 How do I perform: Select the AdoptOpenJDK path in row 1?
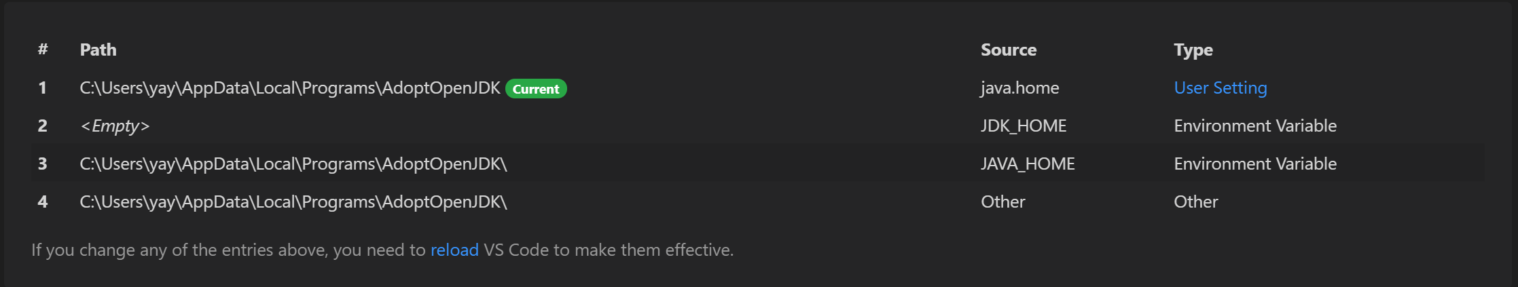point(289,88)
